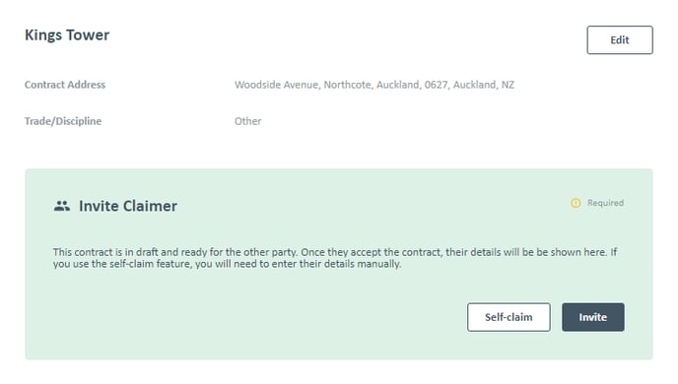Click the Invite Claimer heading text
The height and width of the screenshot is (384, 678).
tap(128, 206)
